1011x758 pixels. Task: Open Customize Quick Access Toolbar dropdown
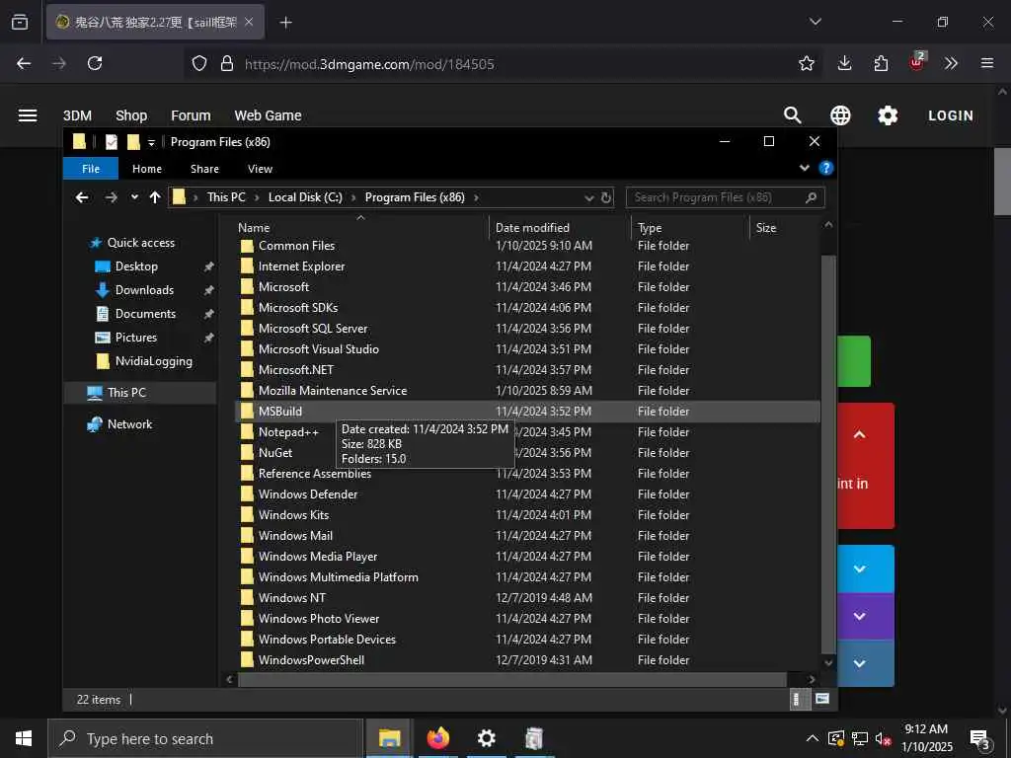(x=151, y=142)
